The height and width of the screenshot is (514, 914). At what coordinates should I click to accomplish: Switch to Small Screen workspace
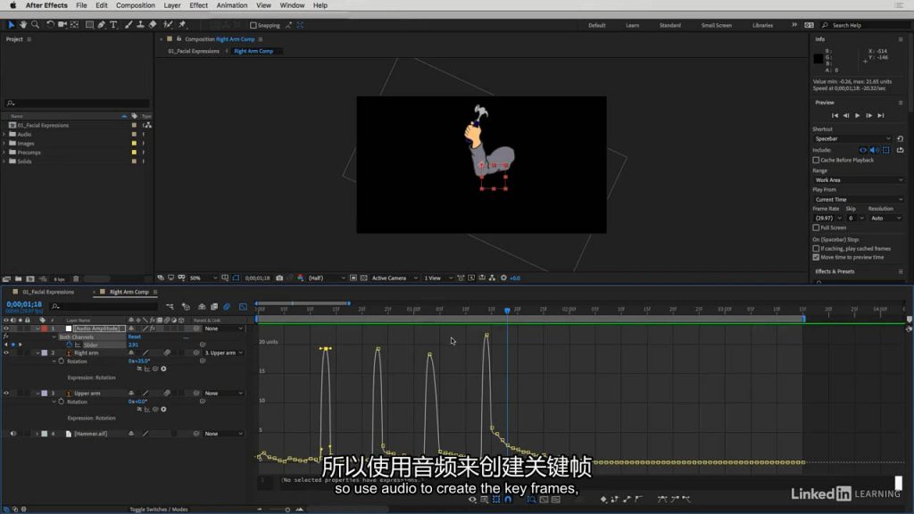(x=717, y=26)
